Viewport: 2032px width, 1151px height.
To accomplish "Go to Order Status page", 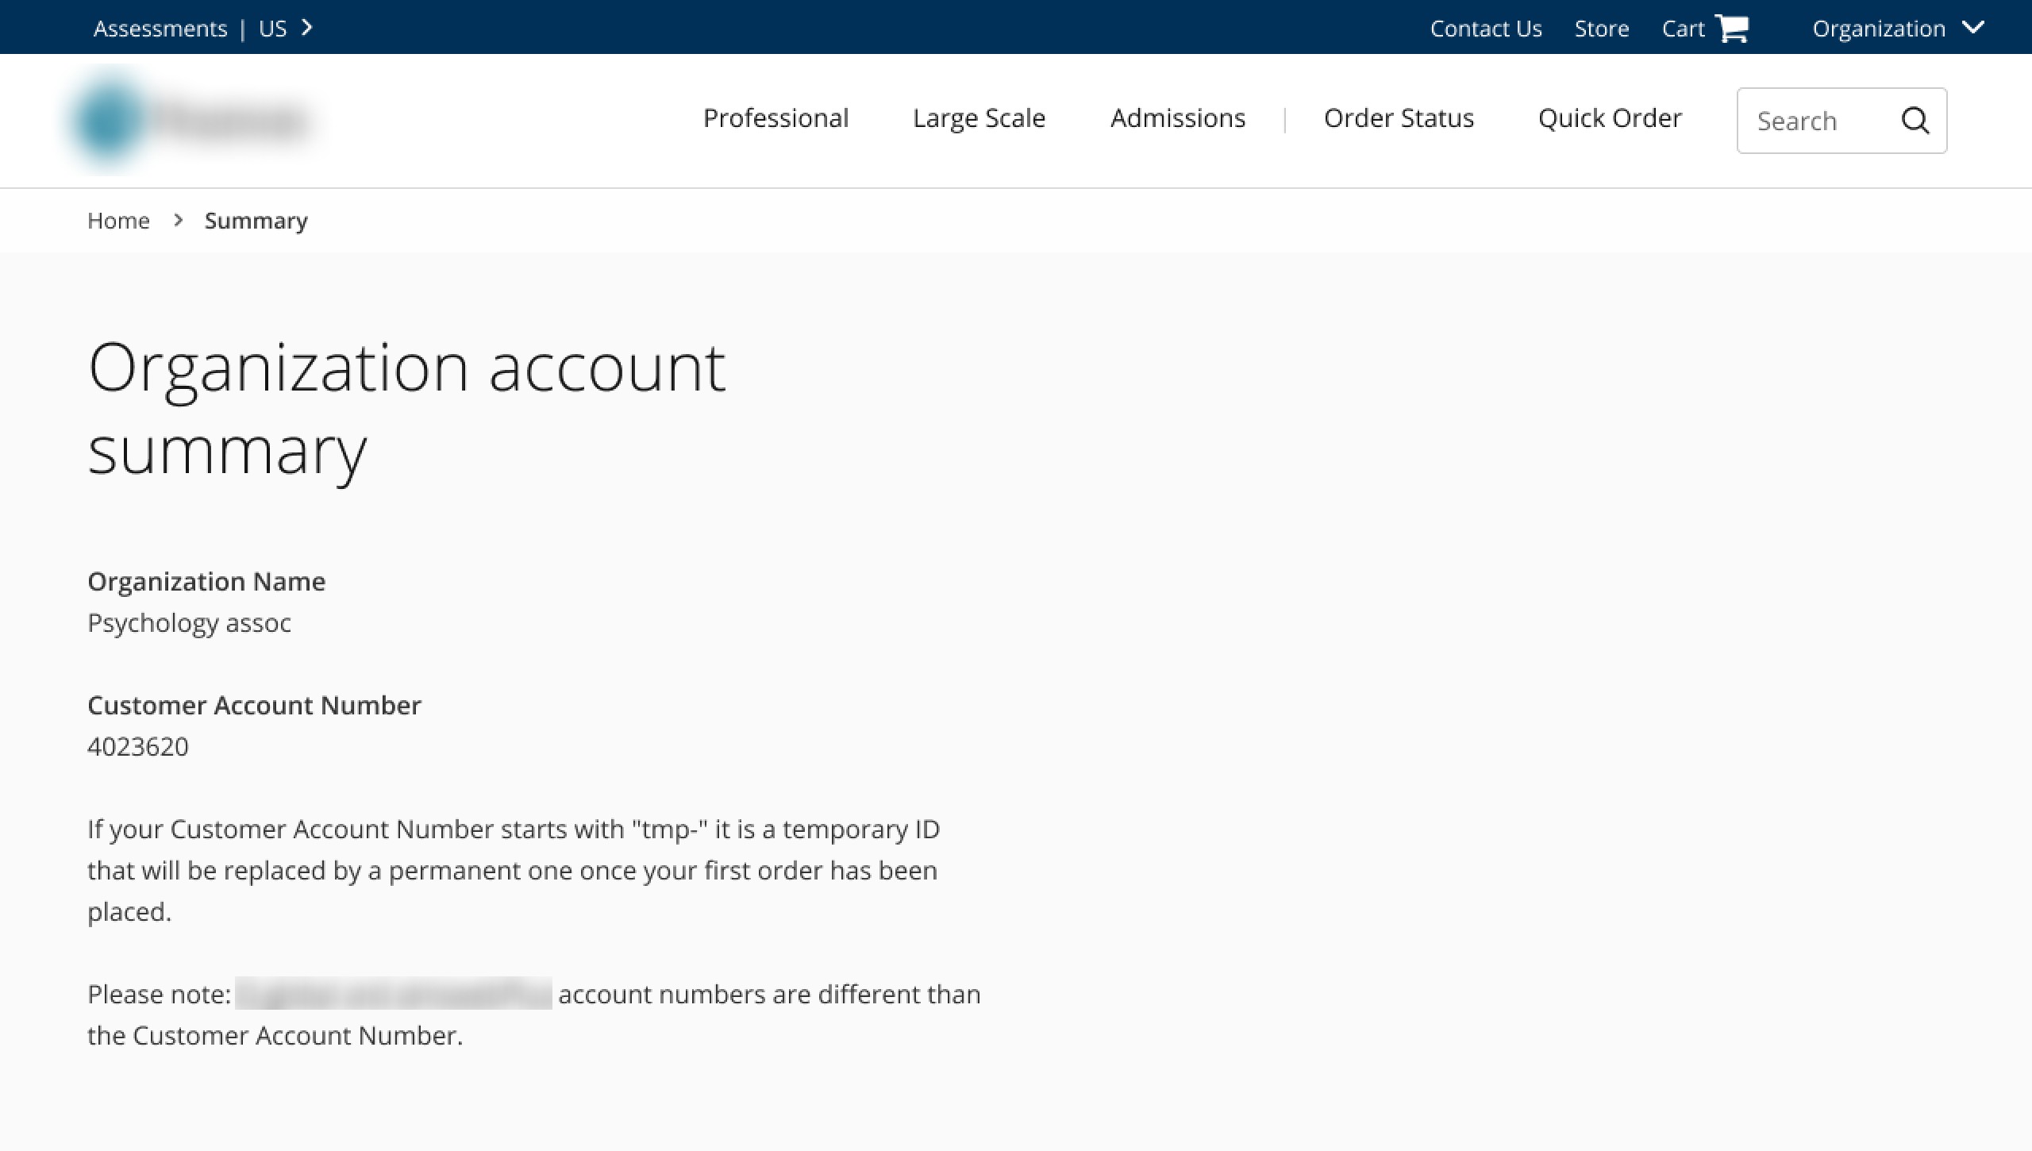I will tap(1399, 118).
